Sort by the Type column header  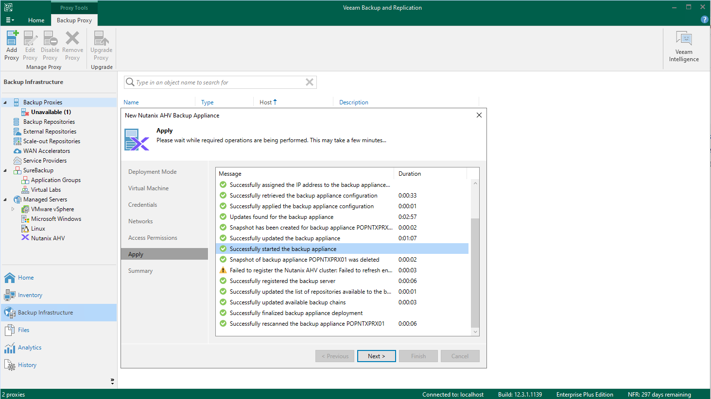tap(208, 102)
